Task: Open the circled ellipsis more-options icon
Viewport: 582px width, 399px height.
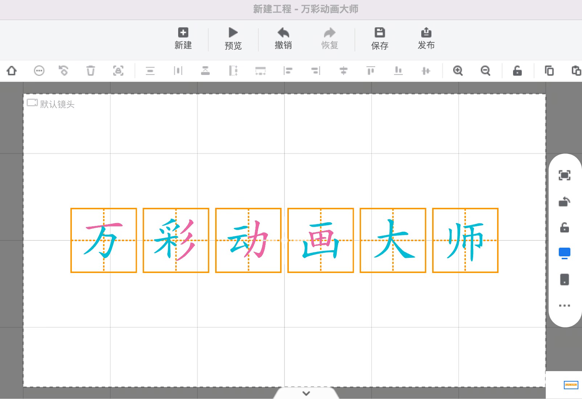Action: (x=39, y=71)
